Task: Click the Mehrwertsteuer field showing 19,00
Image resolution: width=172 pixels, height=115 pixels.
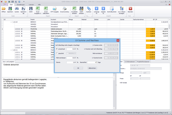Action: pos(71,58)
